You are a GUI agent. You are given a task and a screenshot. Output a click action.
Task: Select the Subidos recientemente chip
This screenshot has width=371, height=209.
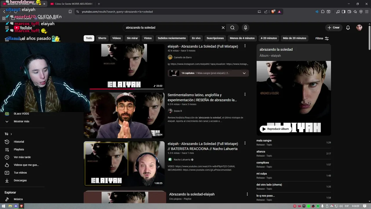click(x=172, y=38)
